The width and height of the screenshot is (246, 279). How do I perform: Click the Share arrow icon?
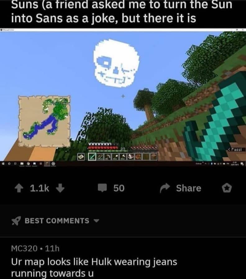pos(165,188)
